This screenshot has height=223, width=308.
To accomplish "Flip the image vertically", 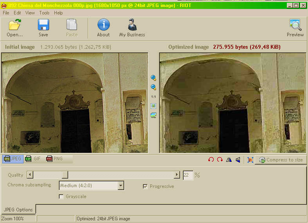I will click(238, 159).
